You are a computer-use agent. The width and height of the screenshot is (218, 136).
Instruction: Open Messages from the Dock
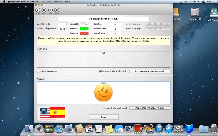[119, 129]
